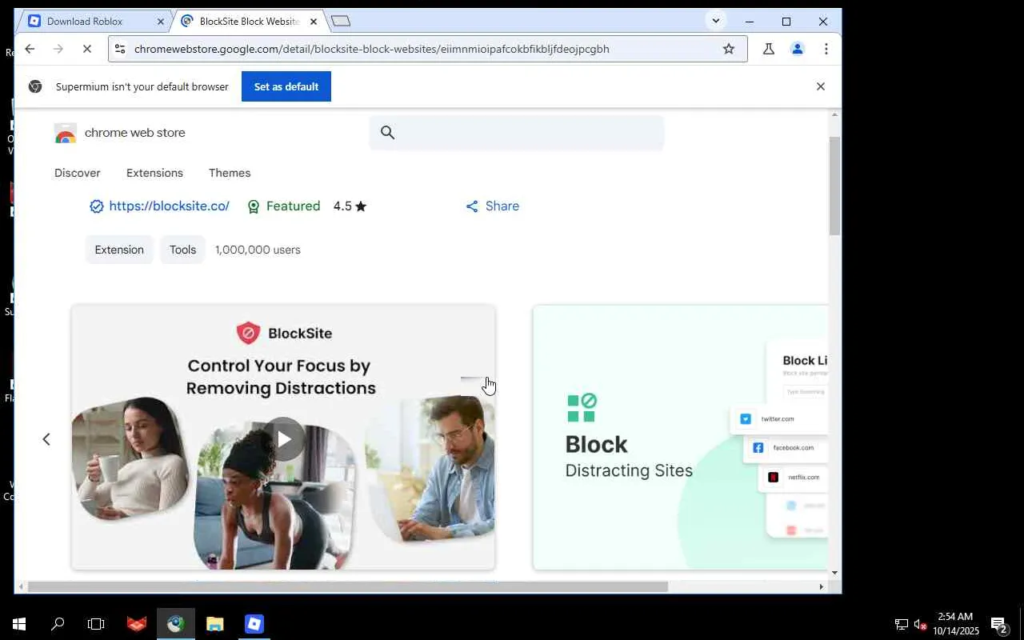Image resolution: width=1024 pixels, height=640 pixels.
Task: Open the notification center
Action: click(x=999, y=625)
